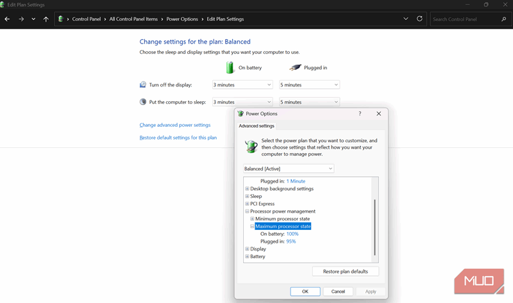The height and width of the screenshot is (303, 513).
Task: Expand the Minimum processor state node
Action: pos(252,219)
